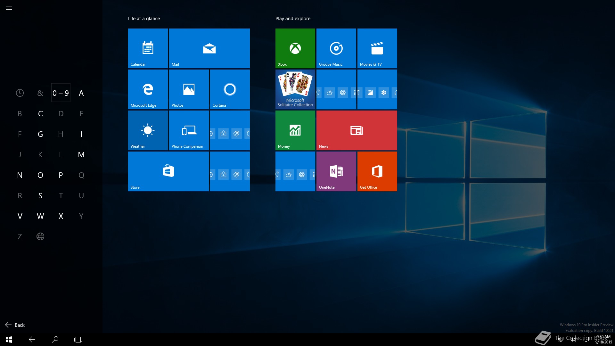Jump to recently added clock icon

click(x=20, y=93)
